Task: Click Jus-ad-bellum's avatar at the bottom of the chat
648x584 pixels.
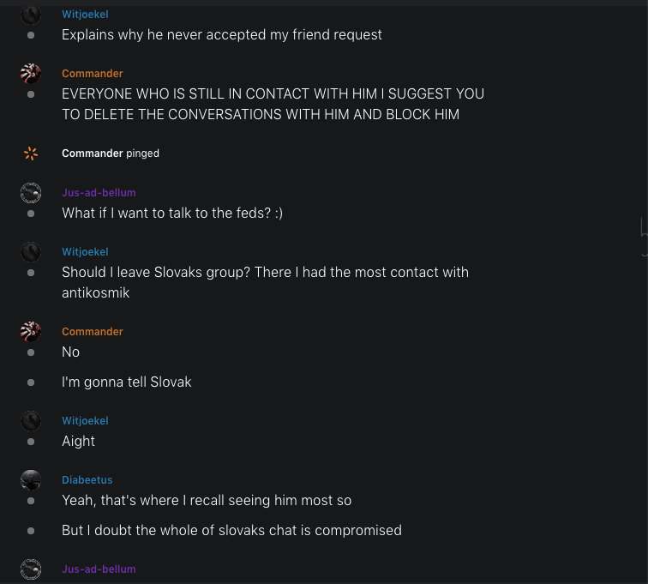Action: pyautogui.click(x=31, y=569)
